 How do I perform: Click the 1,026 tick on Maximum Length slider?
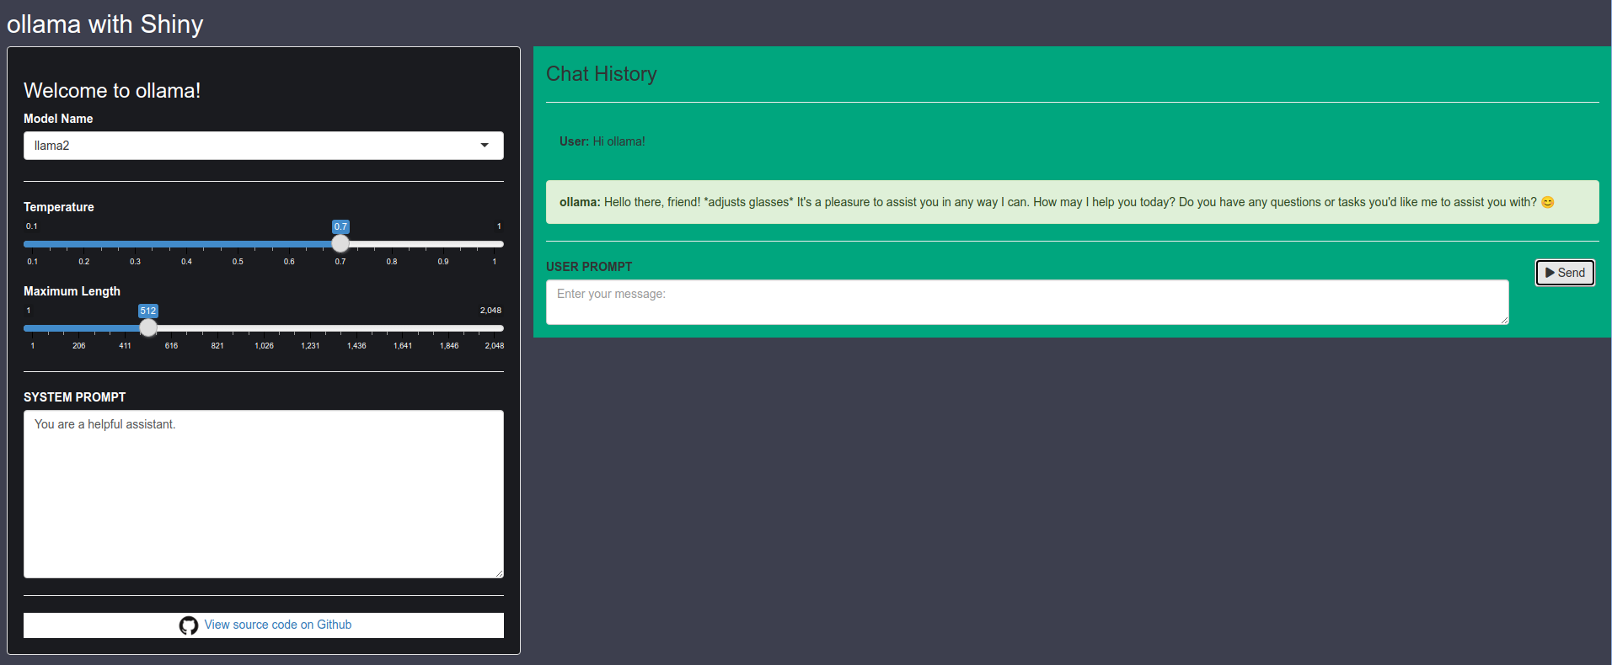click(264, 345)
